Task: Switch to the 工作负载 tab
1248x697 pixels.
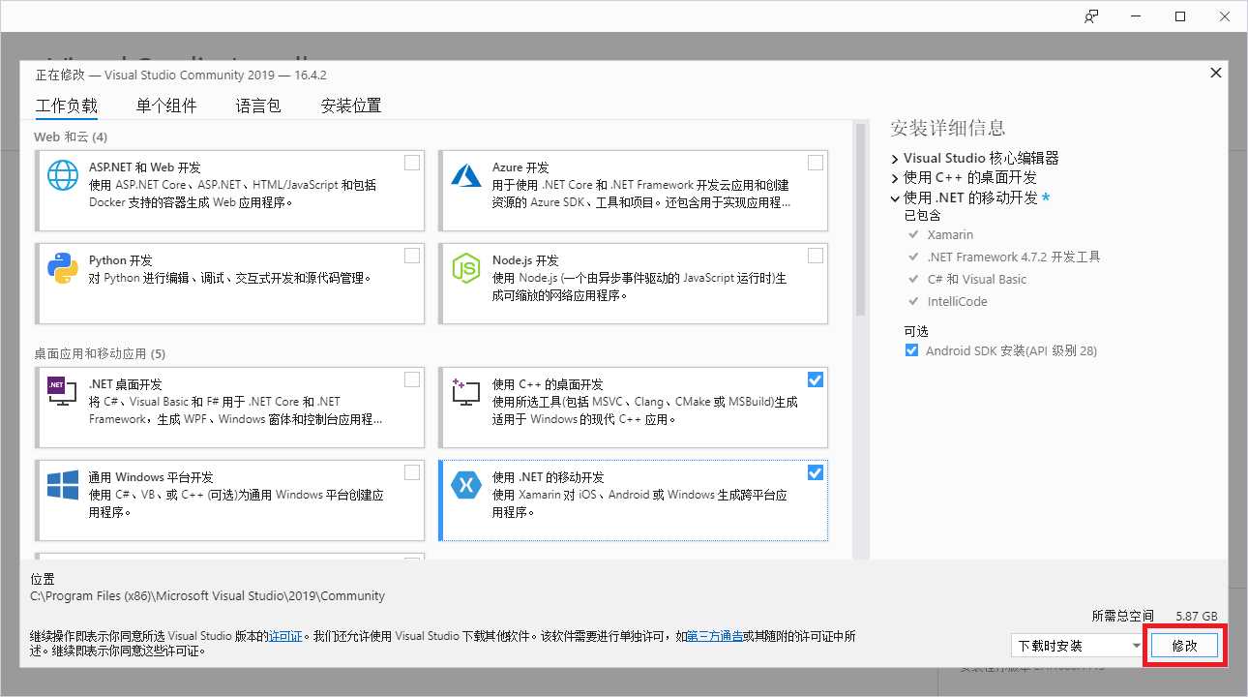Action: click(67, 106)
